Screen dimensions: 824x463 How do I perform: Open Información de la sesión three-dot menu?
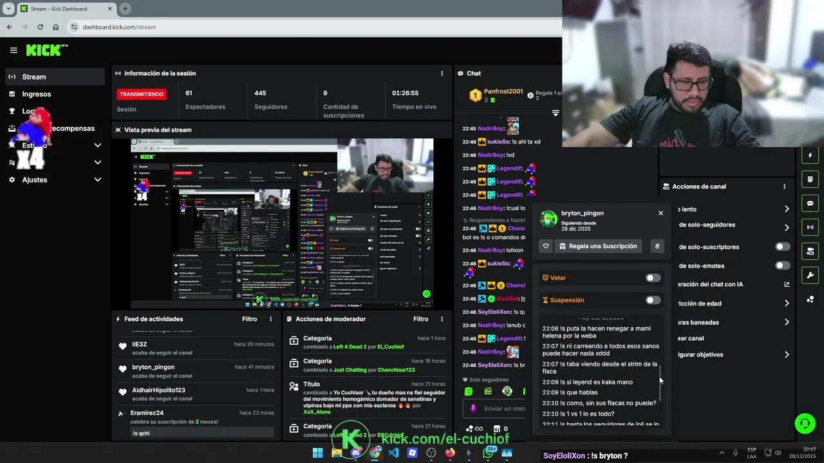pos(442,73)
